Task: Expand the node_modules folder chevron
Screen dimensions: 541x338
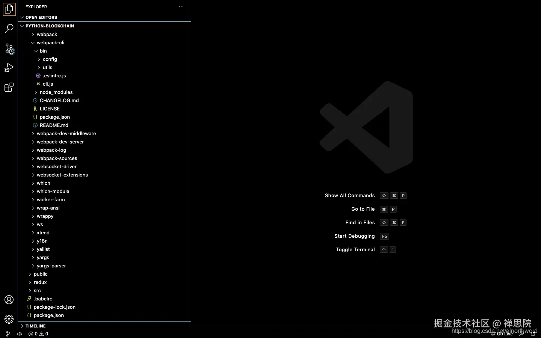Action: (36, 92)
